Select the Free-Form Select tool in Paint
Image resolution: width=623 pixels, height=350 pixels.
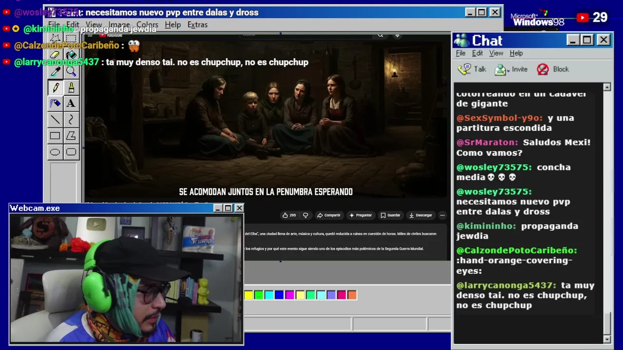[x=55, y=39]
